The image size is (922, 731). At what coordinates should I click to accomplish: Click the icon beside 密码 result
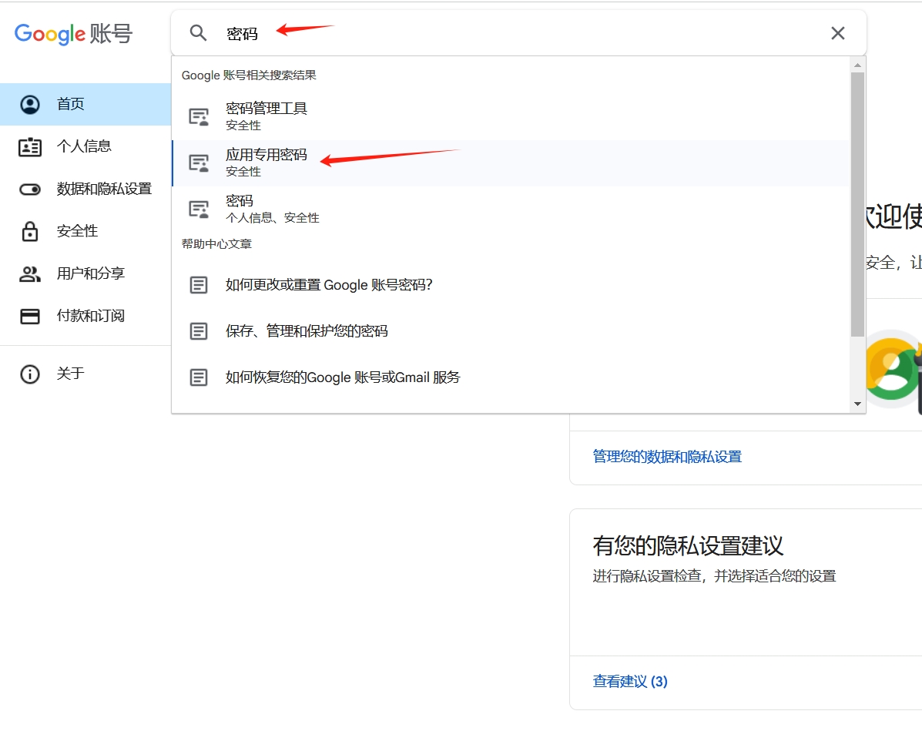point(199,209)
